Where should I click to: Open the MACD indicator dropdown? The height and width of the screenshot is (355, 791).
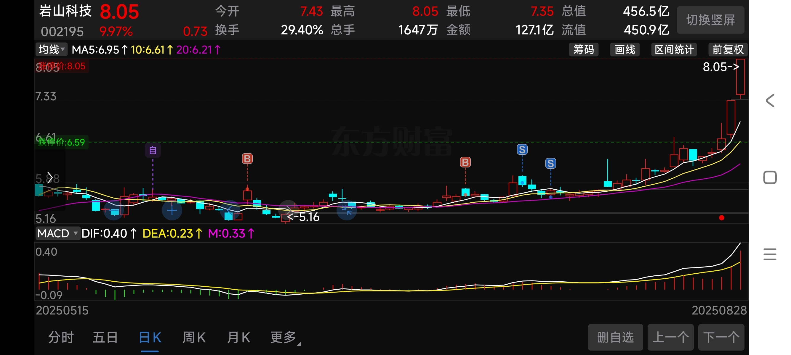pos(58,233)
